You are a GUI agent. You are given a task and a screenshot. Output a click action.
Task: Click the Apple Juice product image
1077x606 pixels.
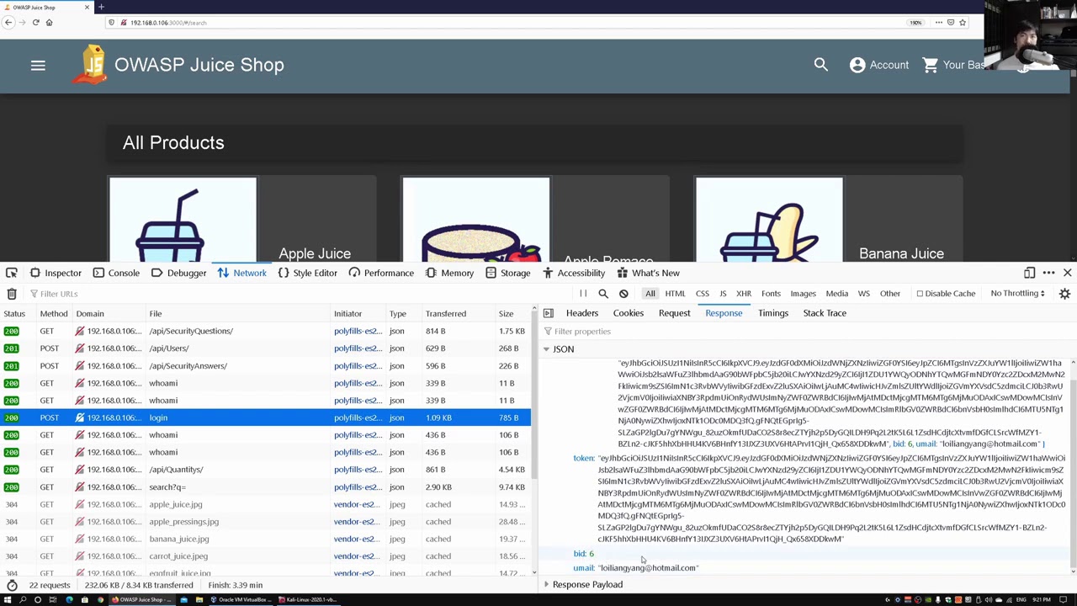(x=183, y=221)
